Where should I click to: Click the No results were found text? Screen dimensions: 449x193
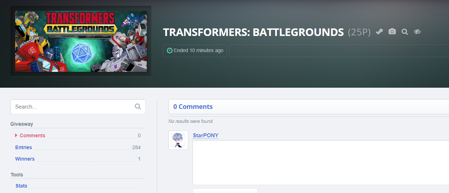tap(191, 121)
